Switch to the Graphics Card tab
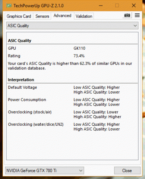This screenshot has height=179, width=145. tap(19, 16)
